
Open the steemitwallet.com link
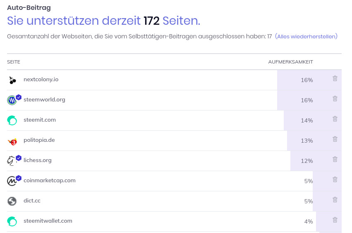point(48,221)
